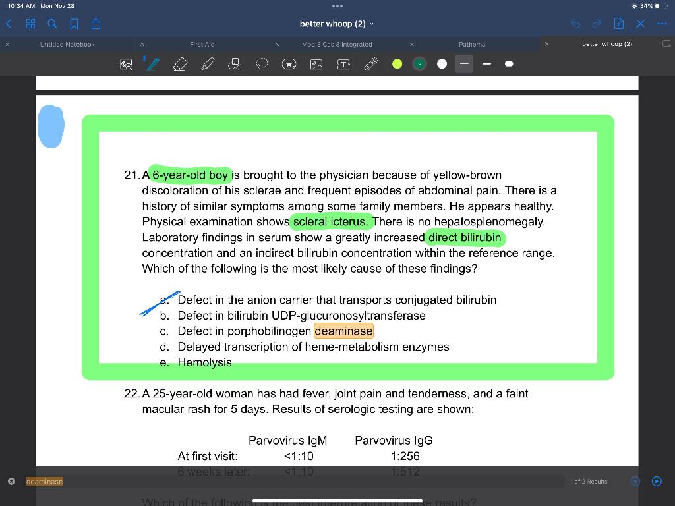Select the Shapes tool
Image resolution: width=675 pixels, height=506 pixels.
tap(235, 64)
